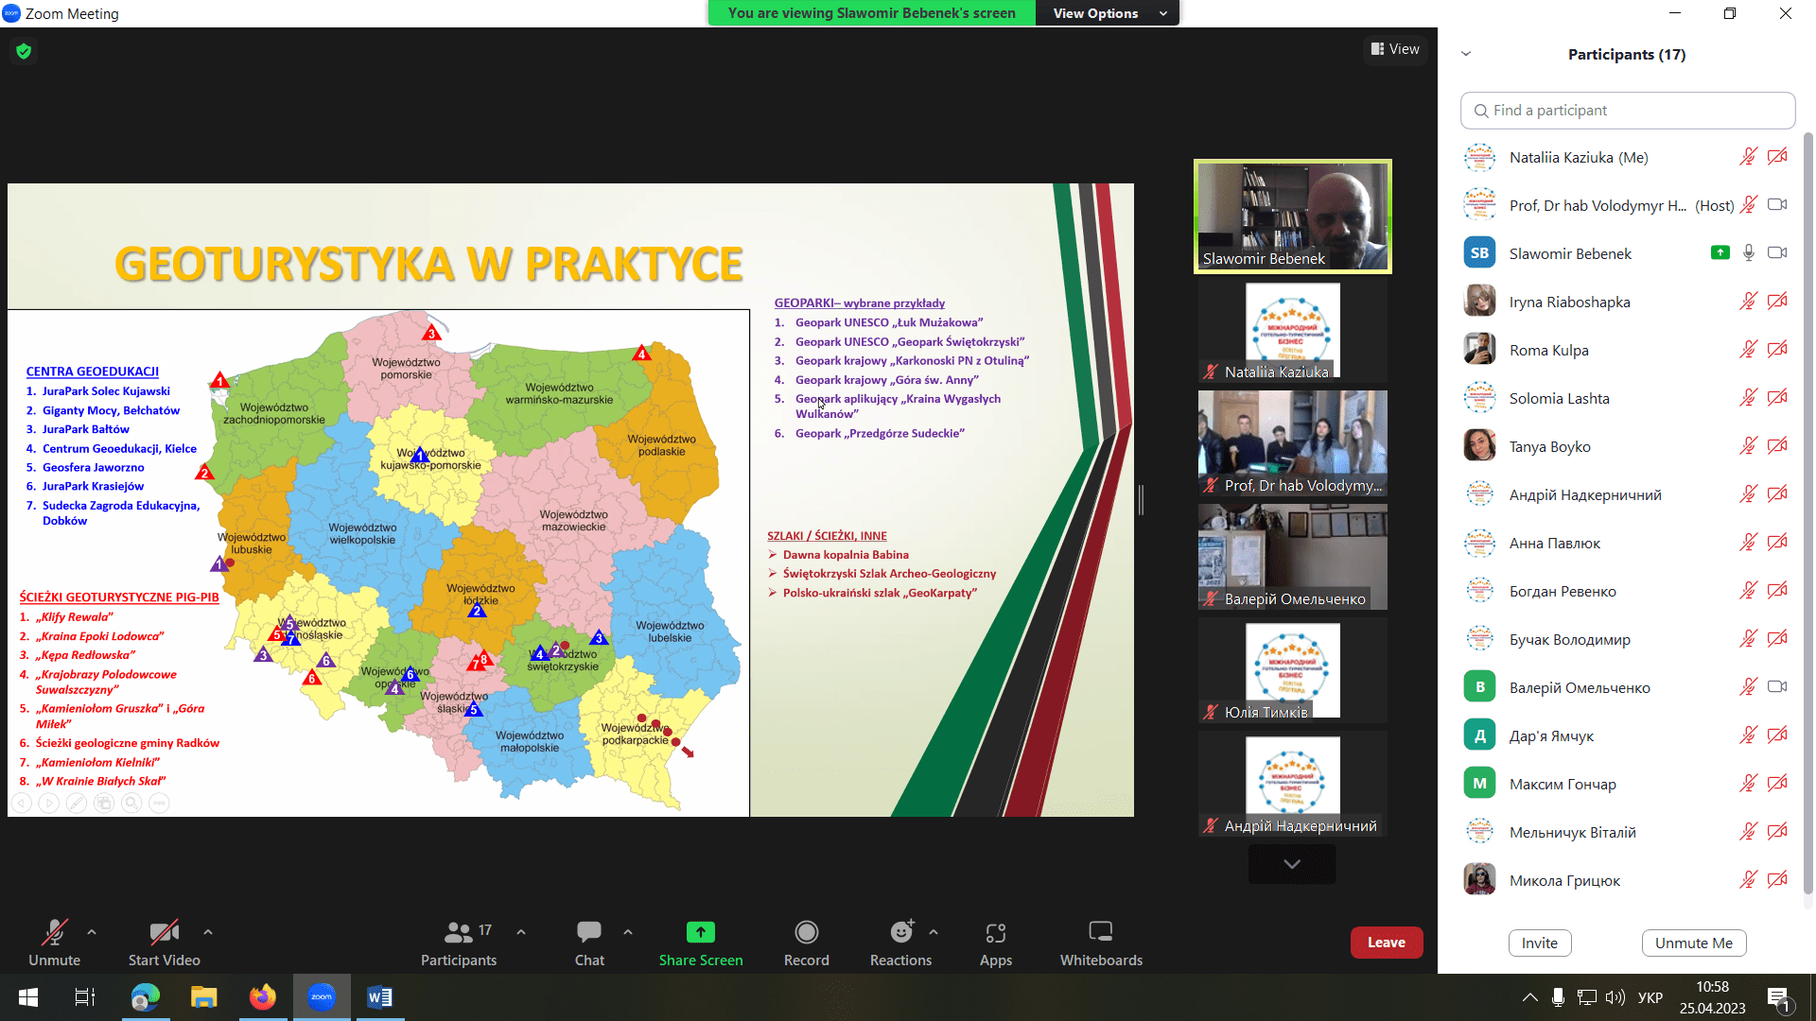Toggle Participants panel in toolbar
This screenshot has width=1816, height=1021.
click(459, 943)
